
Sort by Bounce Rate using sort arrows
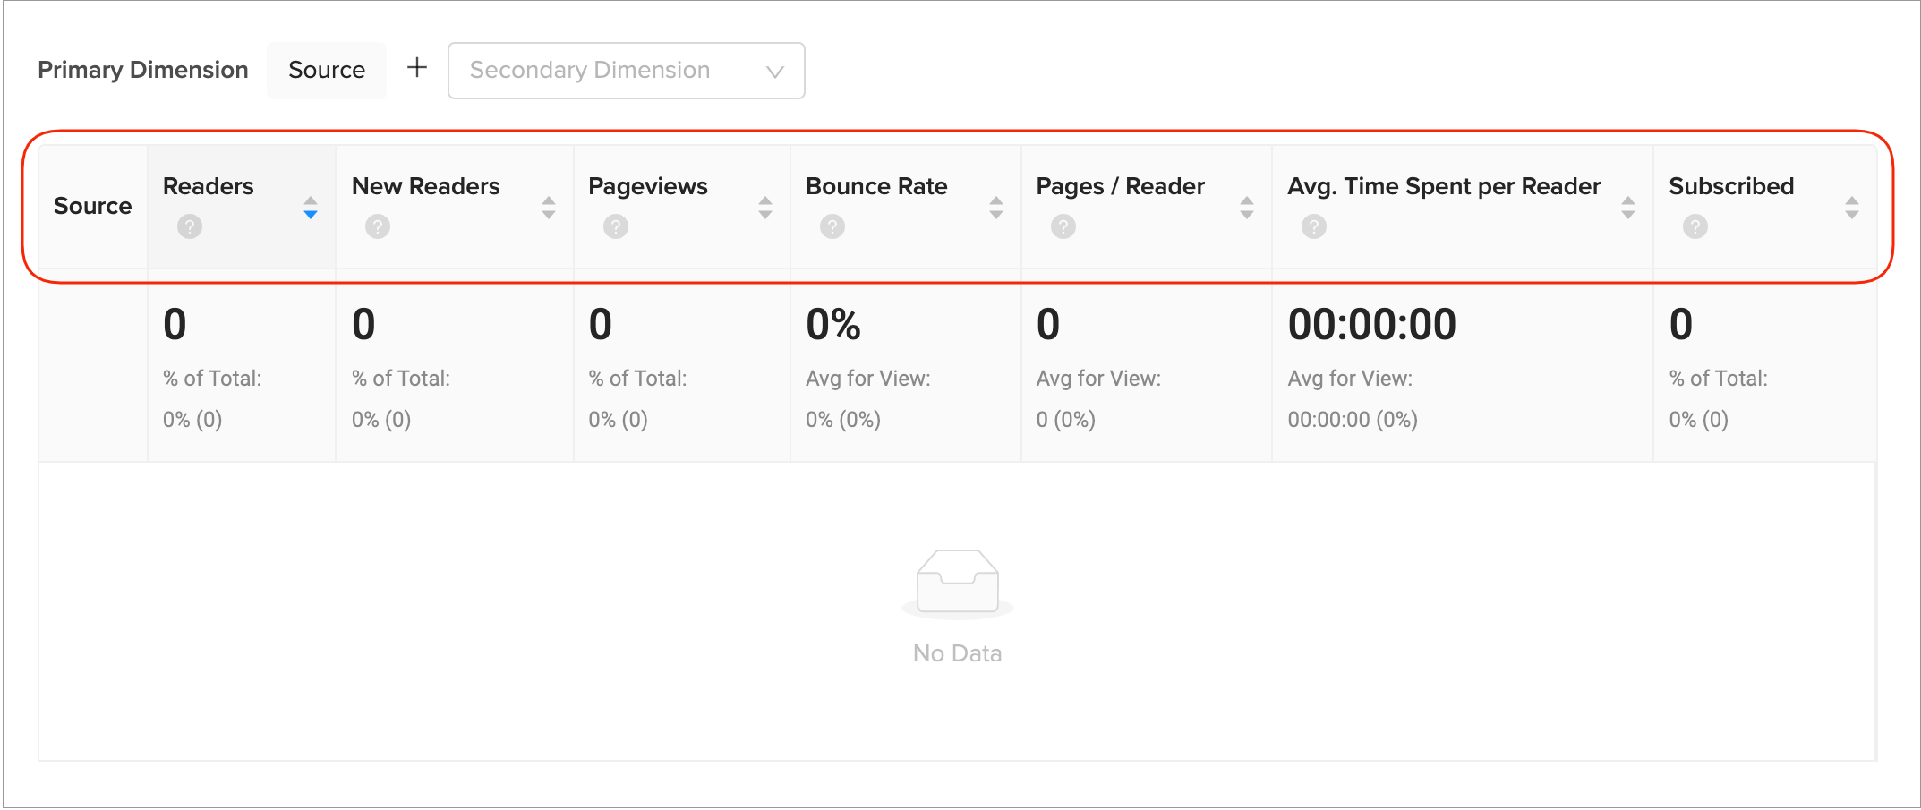(995, 208)
